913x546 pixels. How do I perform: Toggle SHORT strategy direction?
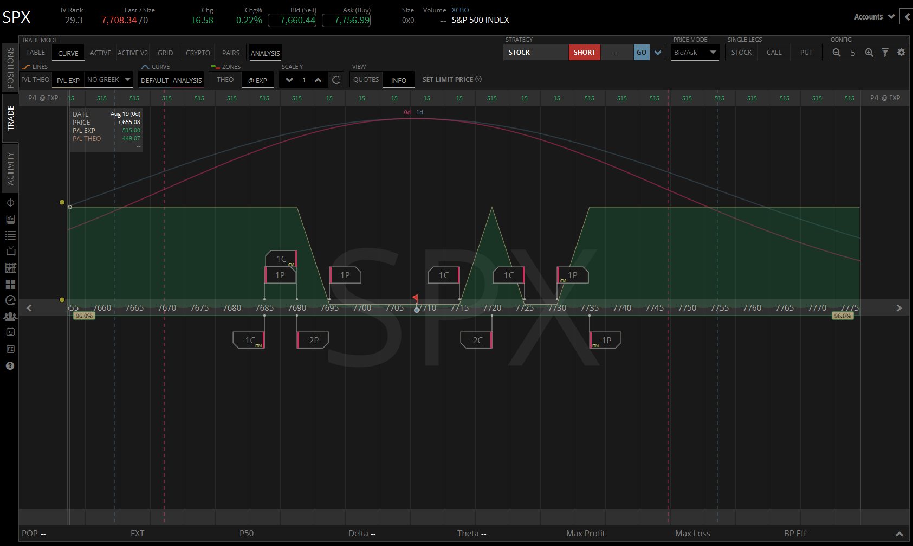585,53
